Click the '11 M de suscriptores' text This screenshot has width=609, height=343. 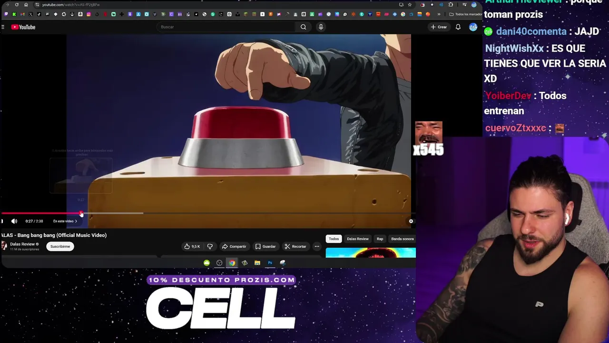[x=25, y=249]
